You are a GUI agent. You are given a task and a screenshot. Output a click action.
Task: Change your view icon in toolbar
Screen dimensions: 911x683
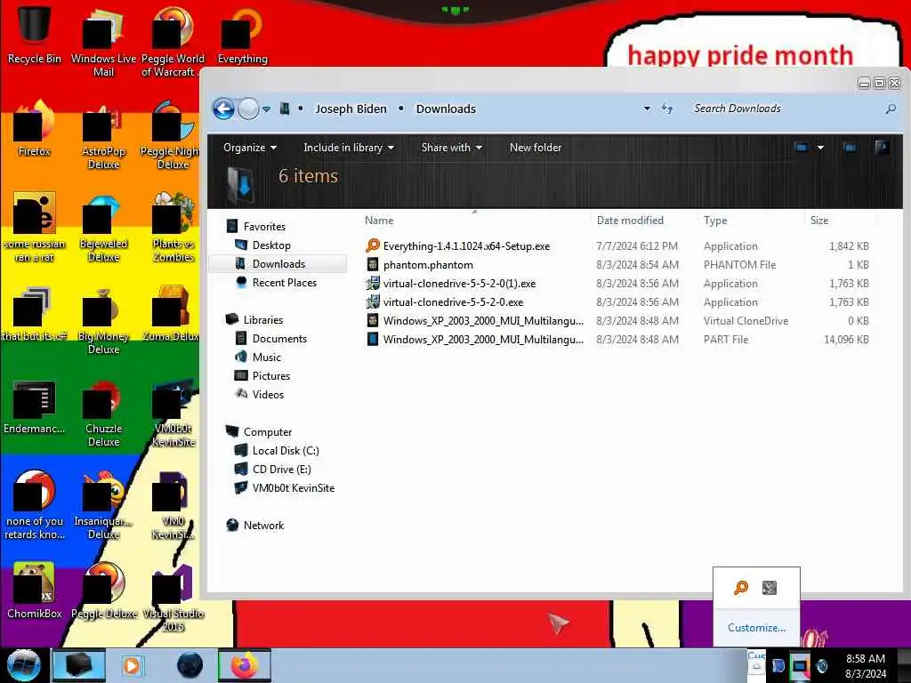coord(802,148)
